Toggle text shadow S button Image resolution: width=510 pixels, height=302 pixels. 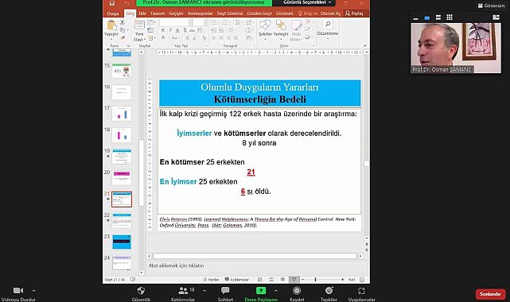tap(185, 30)
